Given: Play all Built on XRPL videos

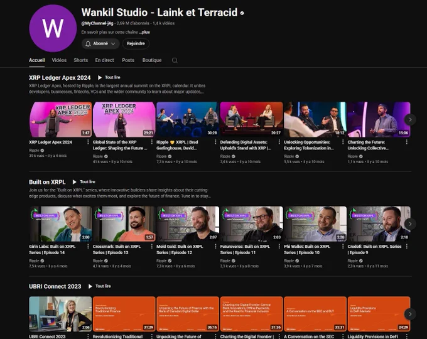Looking at the screenshot, I should click(x=84, y=182).
